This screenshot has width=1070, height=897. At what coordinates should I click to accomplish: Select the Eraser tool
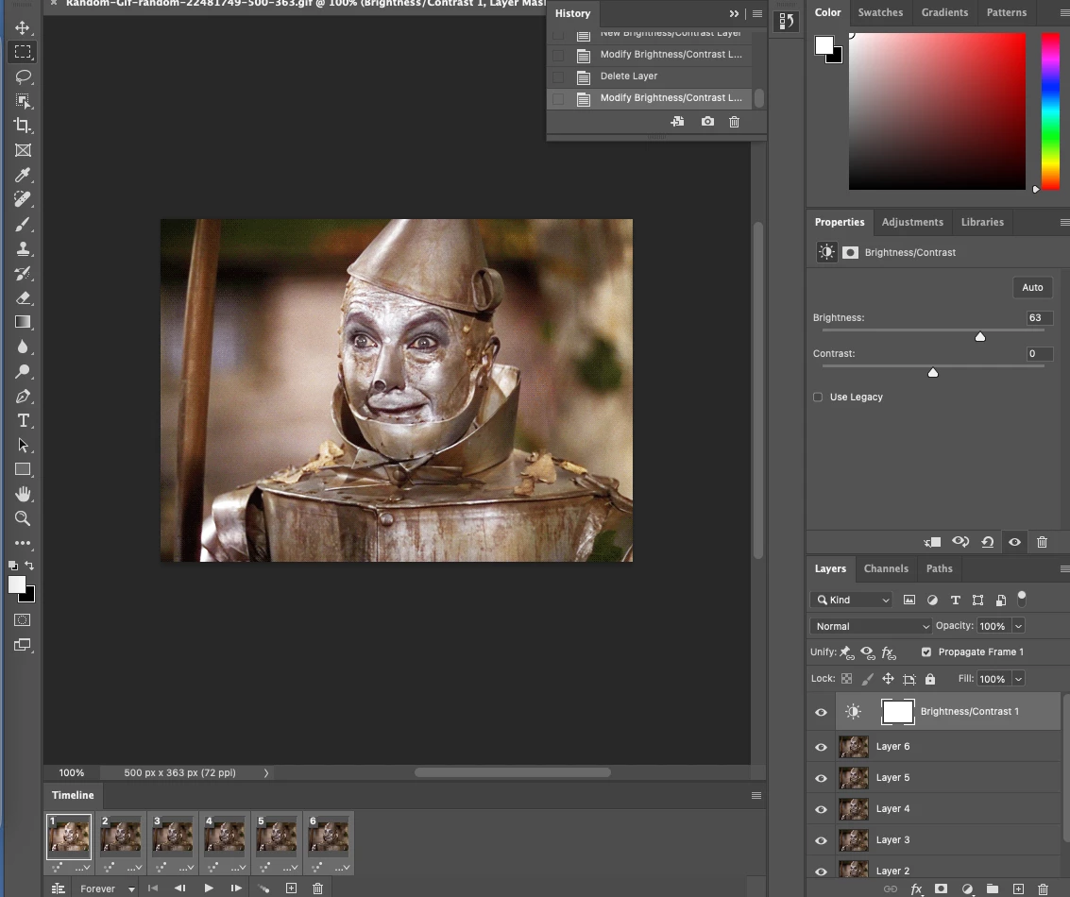point(23,297)
